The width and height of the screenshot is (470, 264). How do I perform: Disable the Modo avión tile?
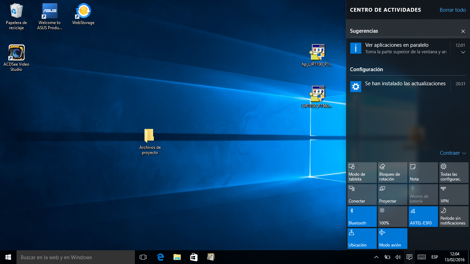click(393, 238)
